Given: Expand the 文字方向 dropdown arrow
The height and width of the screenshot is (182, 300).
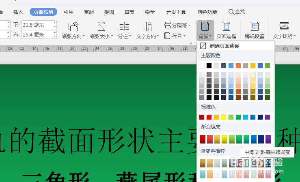Looking at the screenshot, I should pos(158,36).
